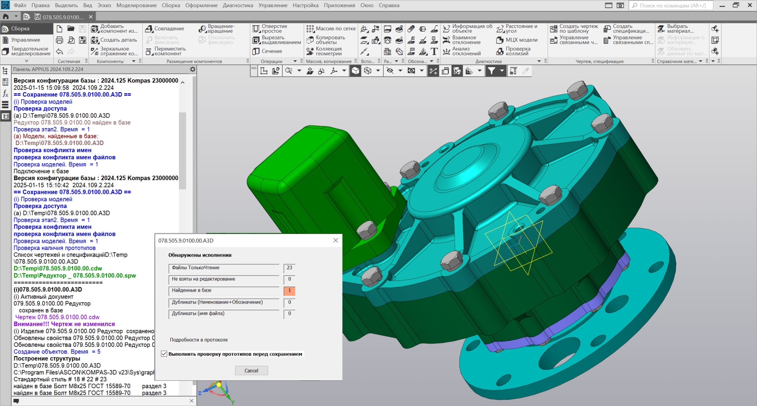Open the Сборка menu
Viewport: 757px width, 406px height.
[171, 5]
